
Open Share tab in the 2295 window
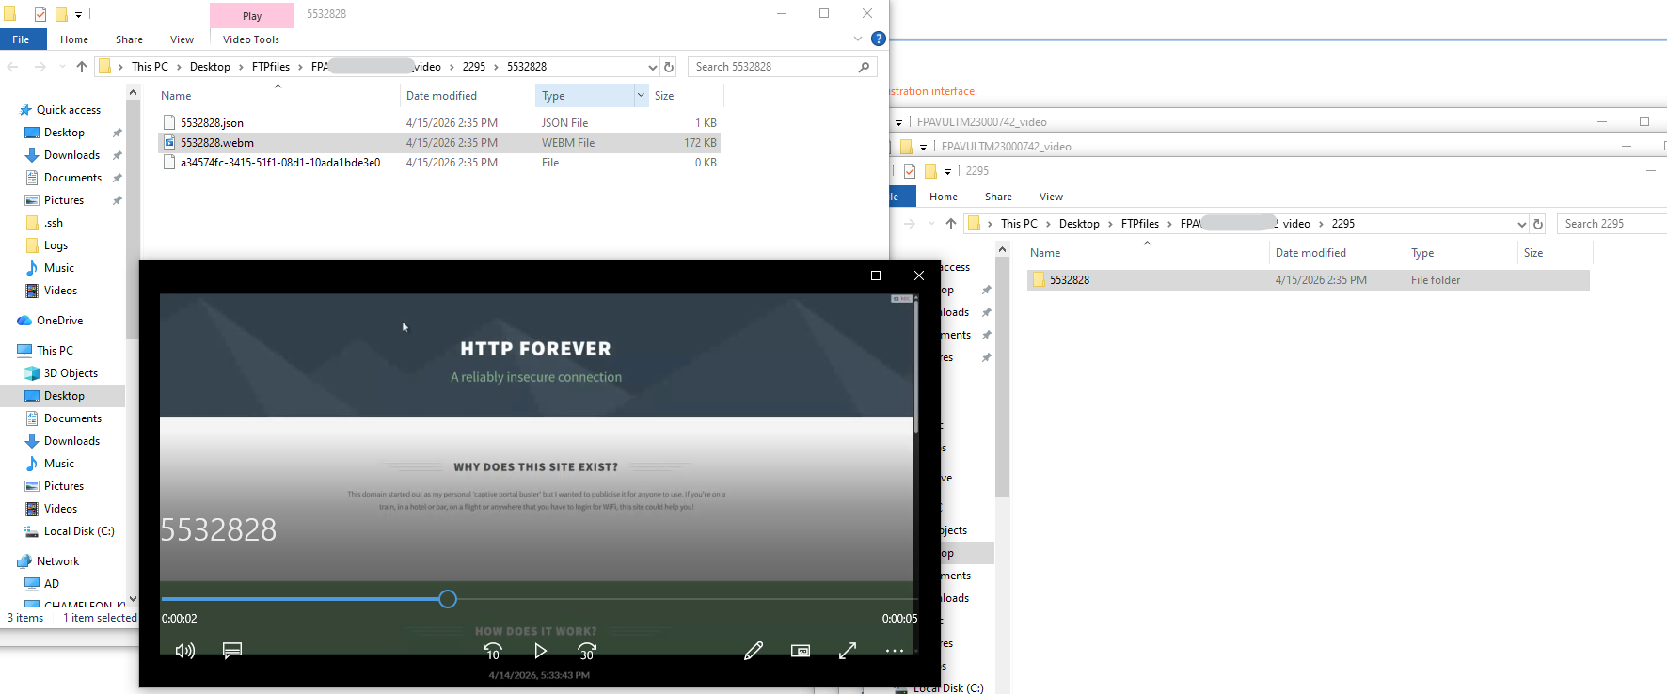pos(999,197)
